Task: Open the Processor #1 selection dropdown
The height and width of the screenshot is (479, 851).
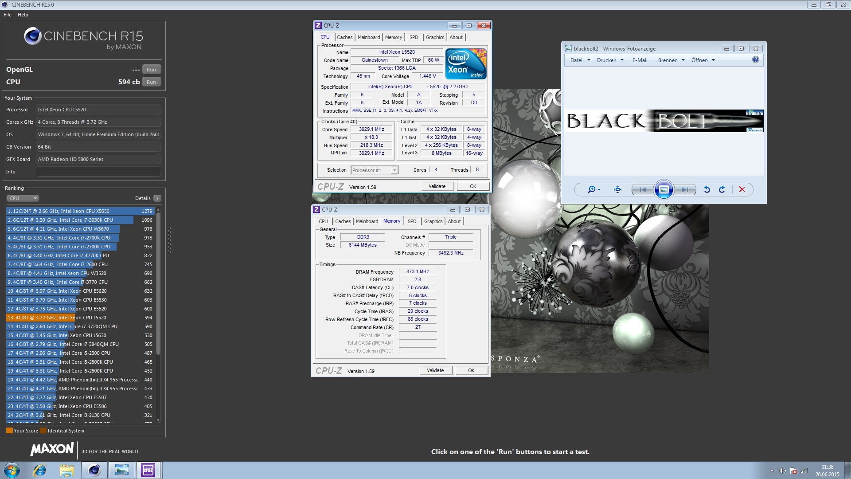Action: (x=375, y=170)
